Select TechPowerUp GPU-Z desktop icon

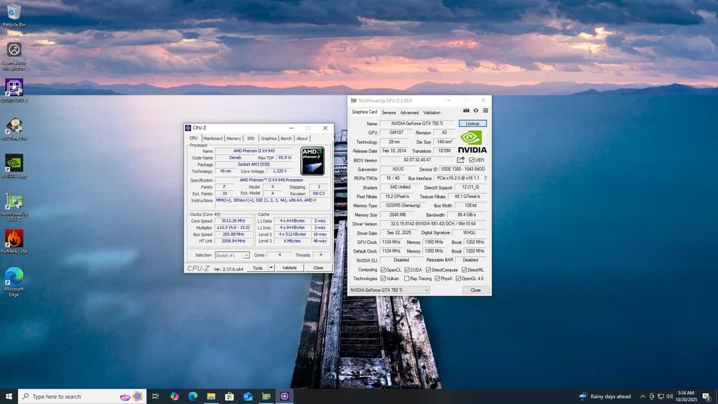(14, 207)
